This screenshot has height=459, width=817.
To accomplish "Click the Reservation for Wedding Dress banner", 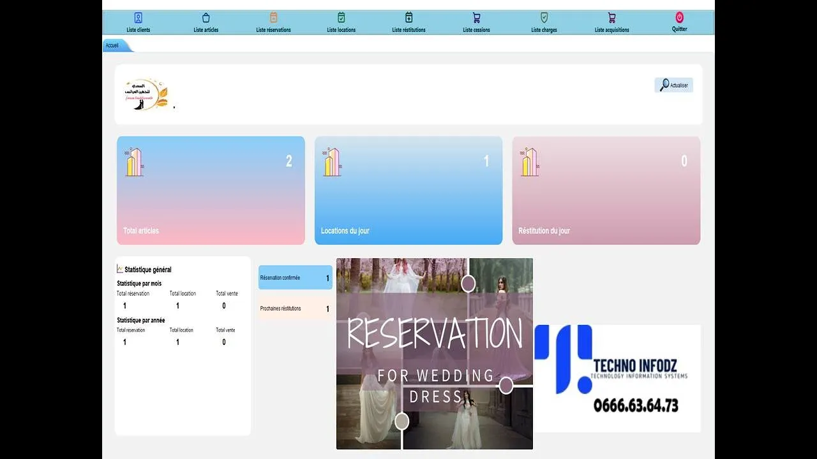I will click(434, 354).
